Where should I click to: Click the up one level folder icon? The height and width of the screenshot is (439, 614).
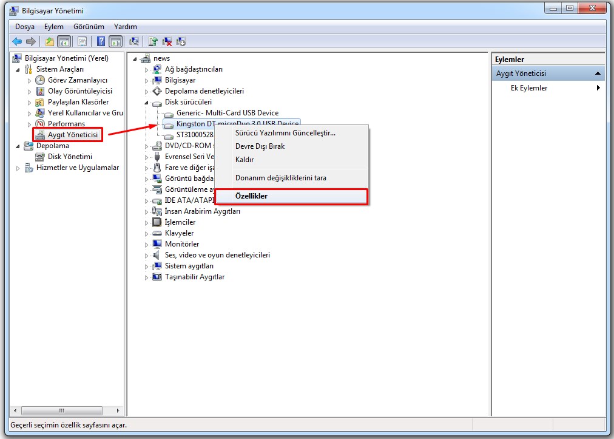tap(50, 42)
